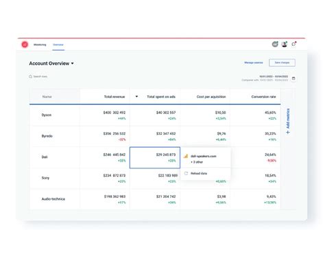This screenshot has height=258, width=325.
Task: Click Dali total revenue $246 445 842
Action: pyautogui.click(x=115, y=155)
